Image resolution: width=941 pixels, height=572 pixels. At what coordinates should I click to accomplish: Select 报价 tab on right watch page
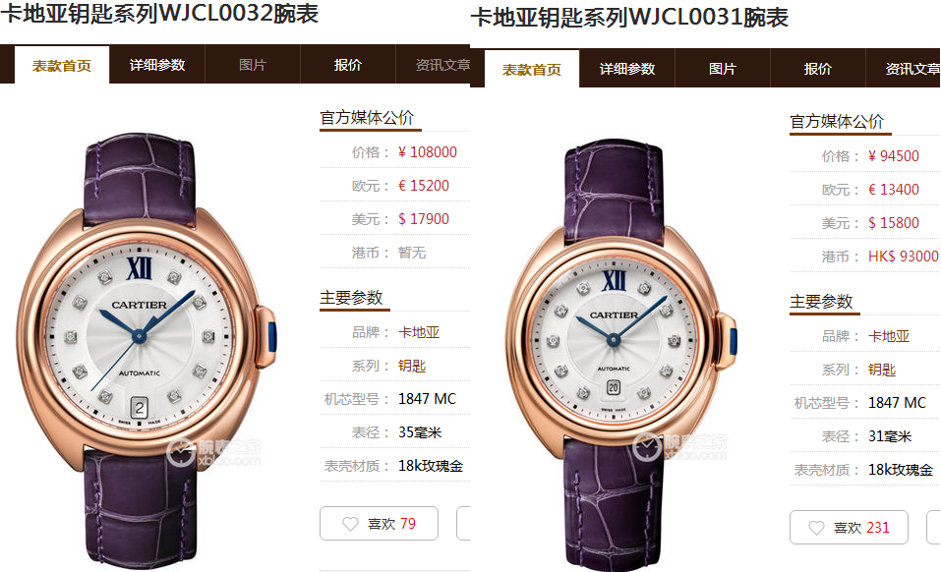coord(817,69)
